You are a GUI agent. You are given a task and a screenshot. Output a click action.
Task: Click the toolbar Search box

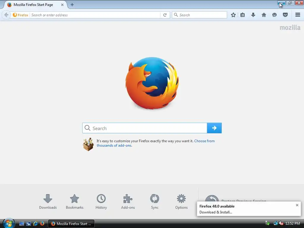[x=199, y=15]
